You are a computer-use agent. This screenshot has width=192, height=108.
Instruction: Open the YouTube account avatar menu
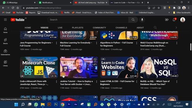click(183, 20)
